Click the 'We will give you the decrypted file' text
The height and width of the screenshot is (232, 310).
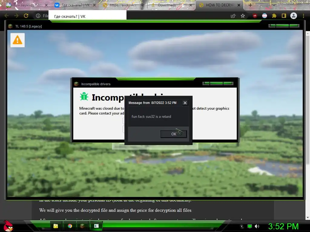pos(115,210)
